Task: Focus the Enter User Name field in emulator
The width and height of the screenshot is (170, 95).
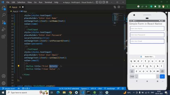Action: (x=147, y=28)
